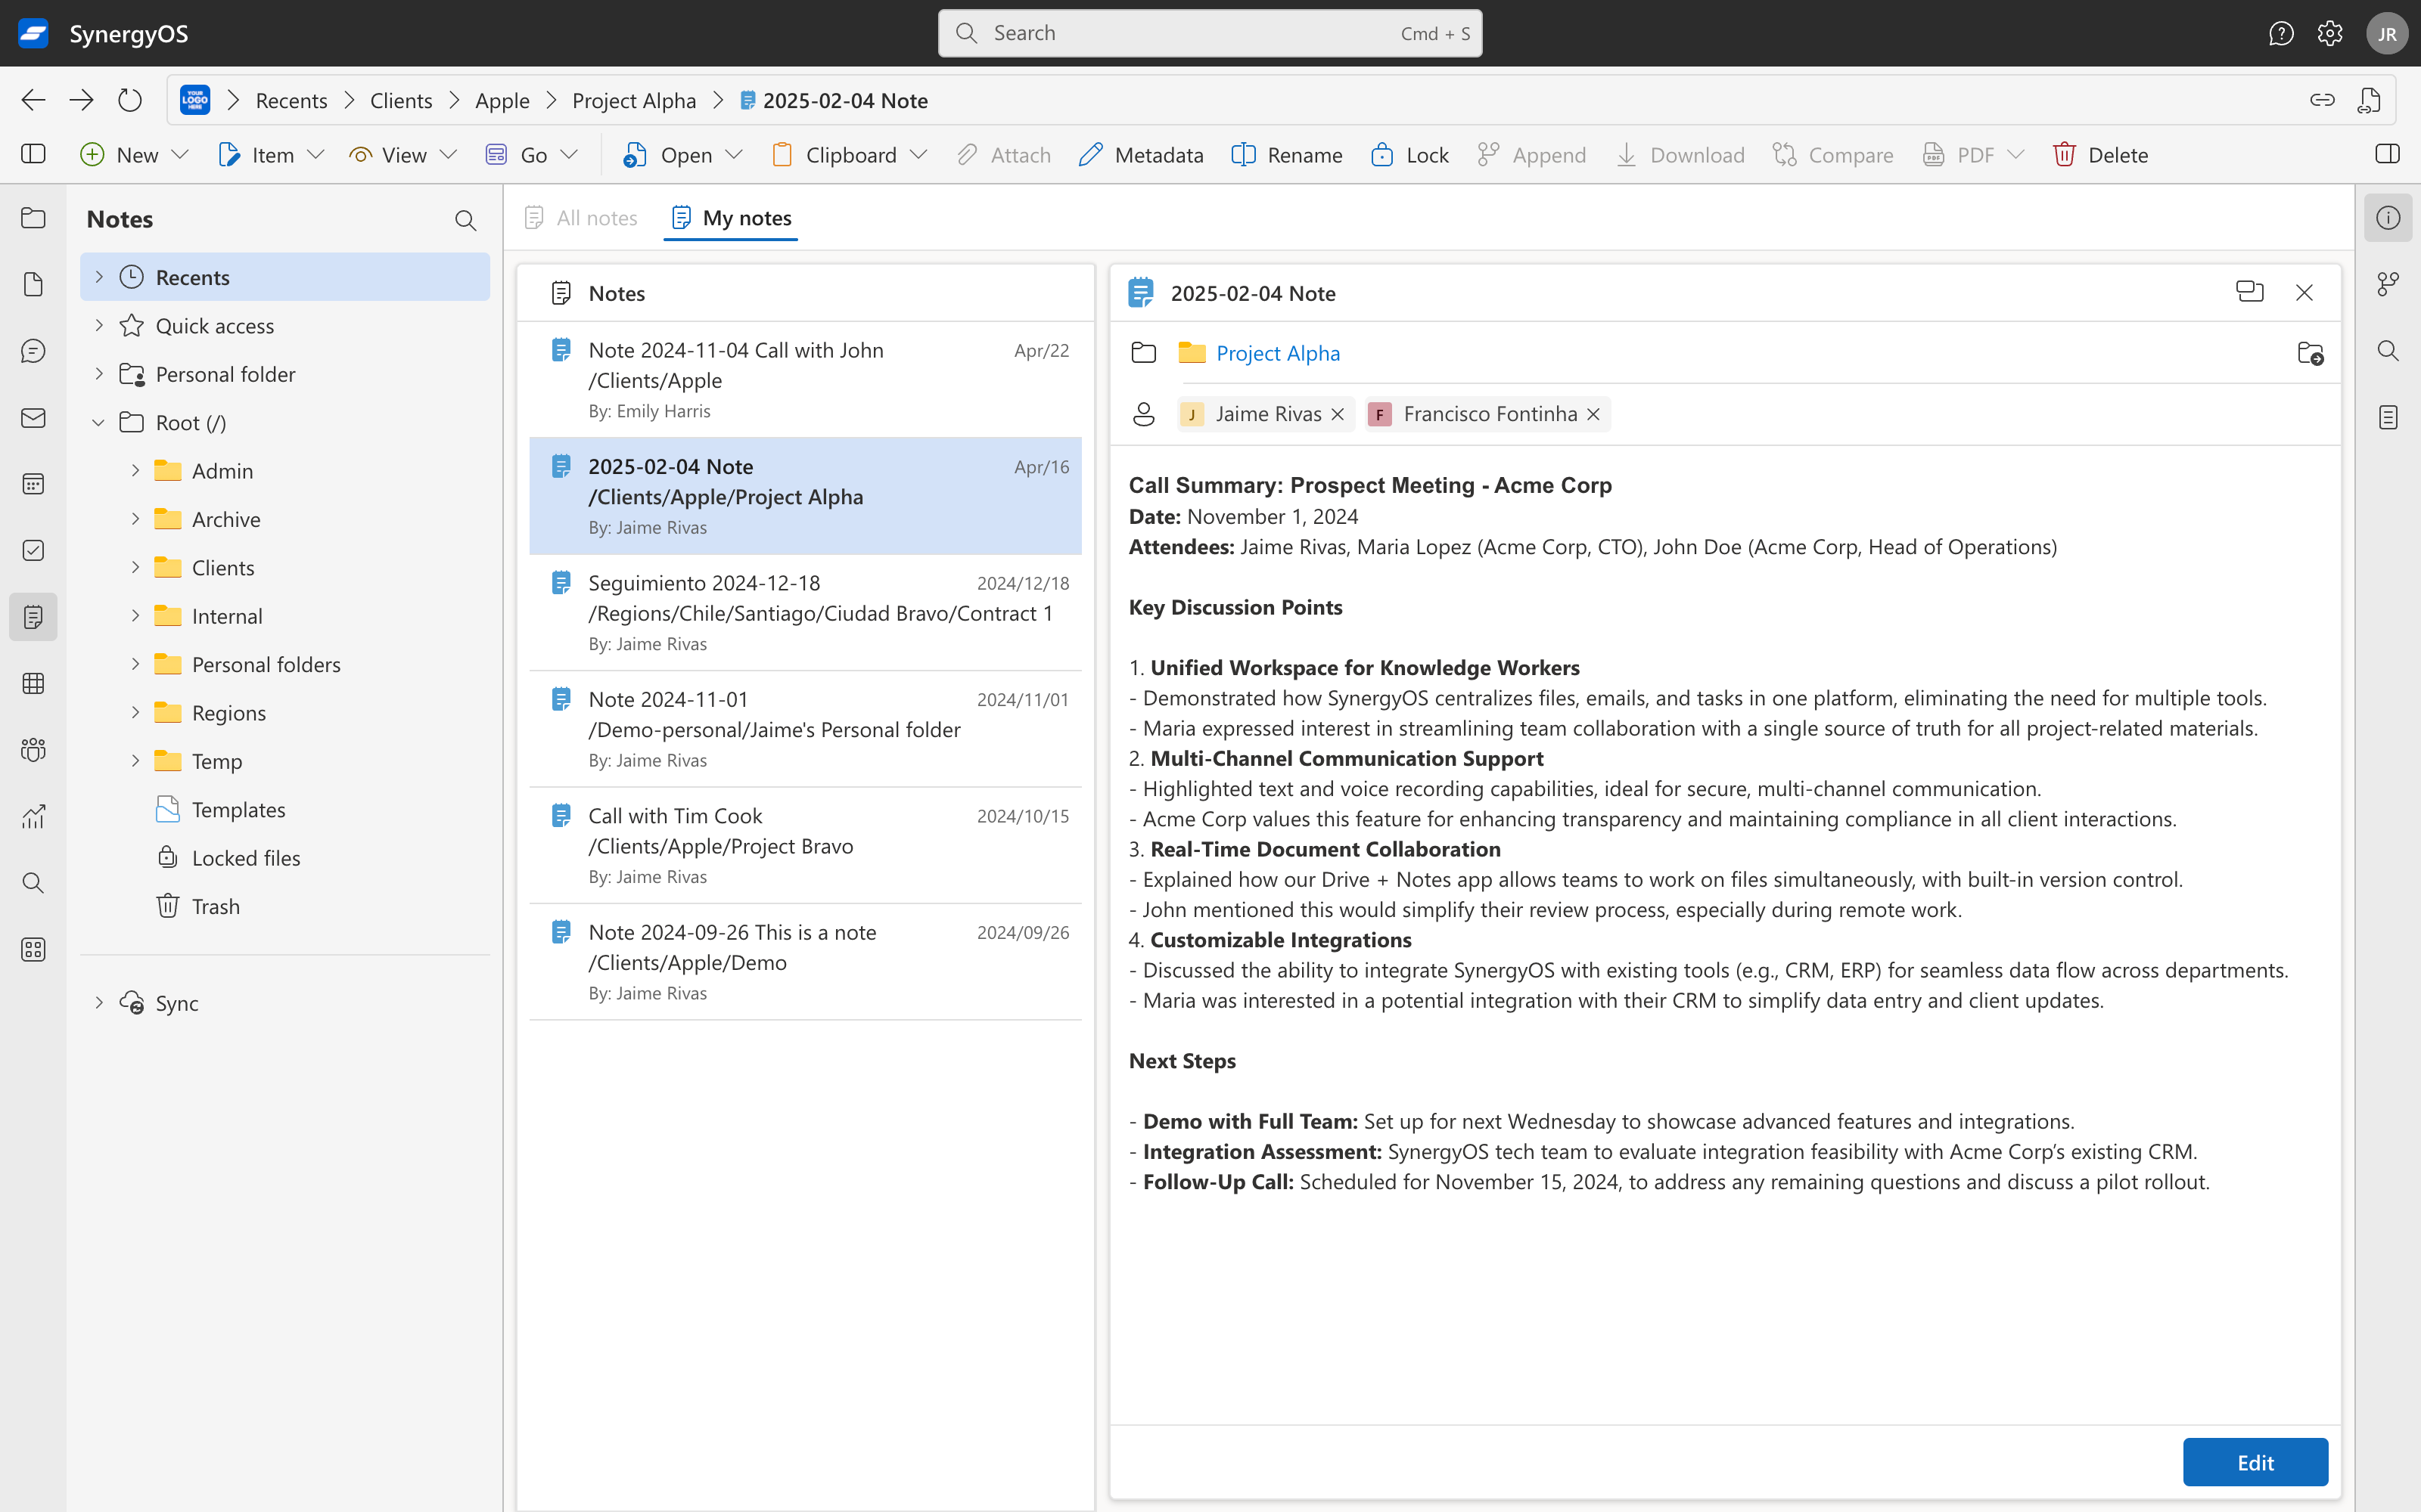Expand the Regions folder
Screen dimensions: 2421x1512
tap(135, 712)
